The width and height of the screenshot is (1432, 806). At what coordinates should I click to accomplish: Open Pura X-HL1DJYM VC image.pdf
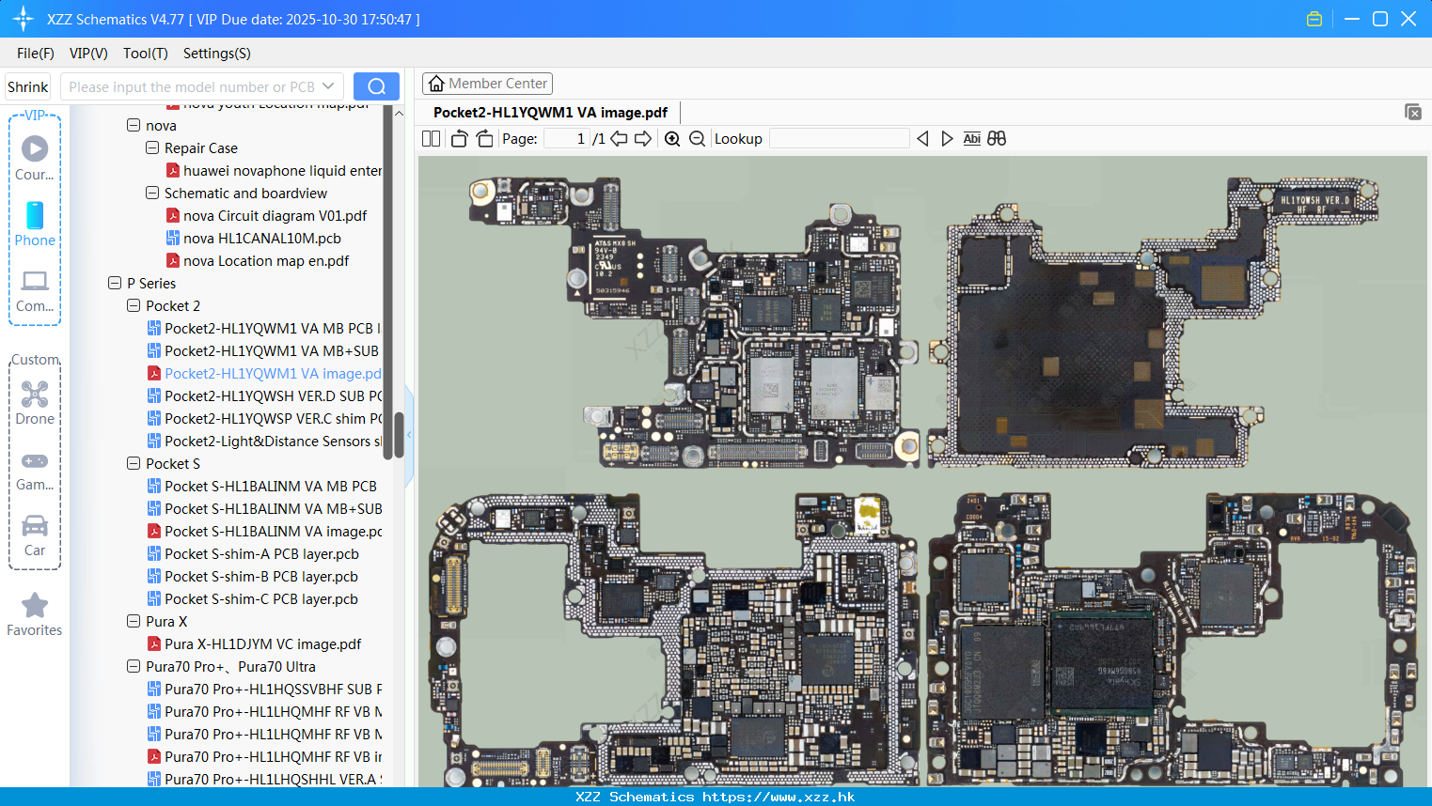point(254,643)
